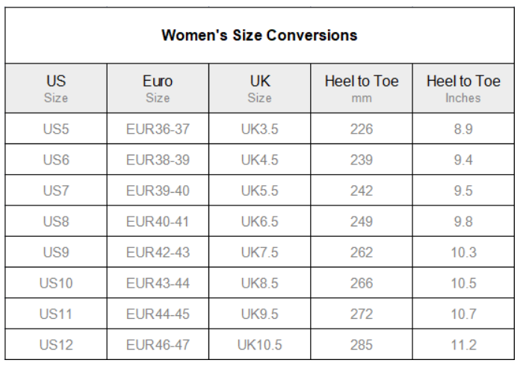Click the 10.3 inches cell

coord(463,252)
